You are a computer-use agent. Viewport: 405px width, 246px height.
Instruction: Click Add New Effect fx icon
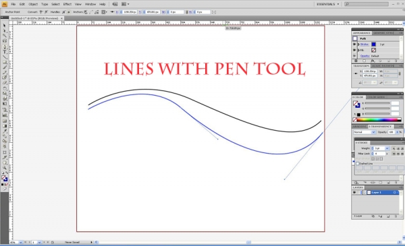(373, 61)
